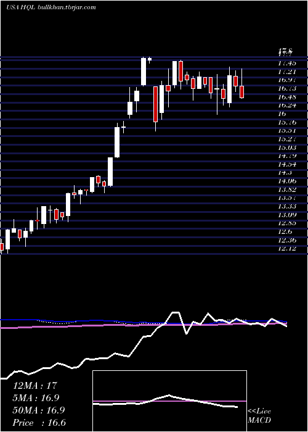Click the 15.27 price axis label
This screenshot has width=308, height=432.
287,139
